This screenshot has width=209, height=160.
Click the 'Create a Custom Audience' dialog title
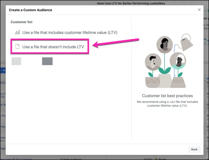point(31,10)
